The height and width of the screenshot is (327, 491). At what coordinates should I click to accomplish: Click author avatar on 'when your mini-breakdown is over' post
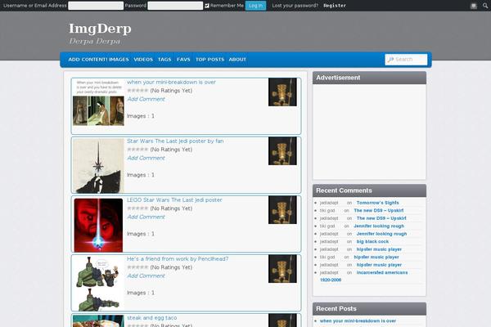click(282, 92)
